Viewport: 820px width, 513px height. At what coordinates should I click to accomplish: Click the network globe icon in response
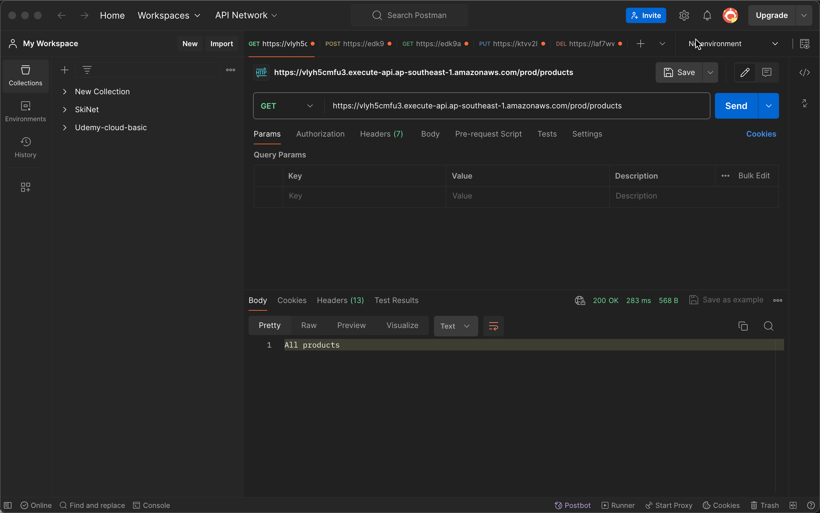[580, 300]
